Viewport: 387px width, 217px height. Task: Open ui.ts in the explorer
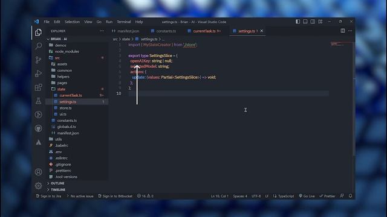[x=63, y=114]
